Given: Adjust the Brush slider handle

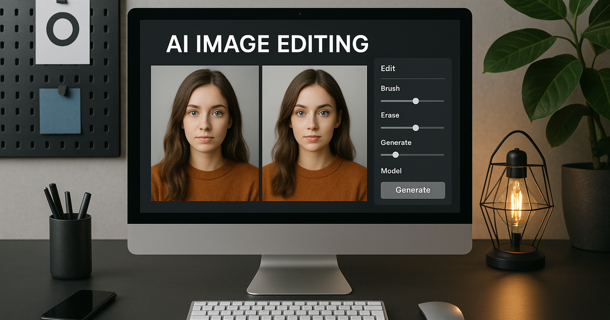Looking at the screenshot, I should point(416,101).
